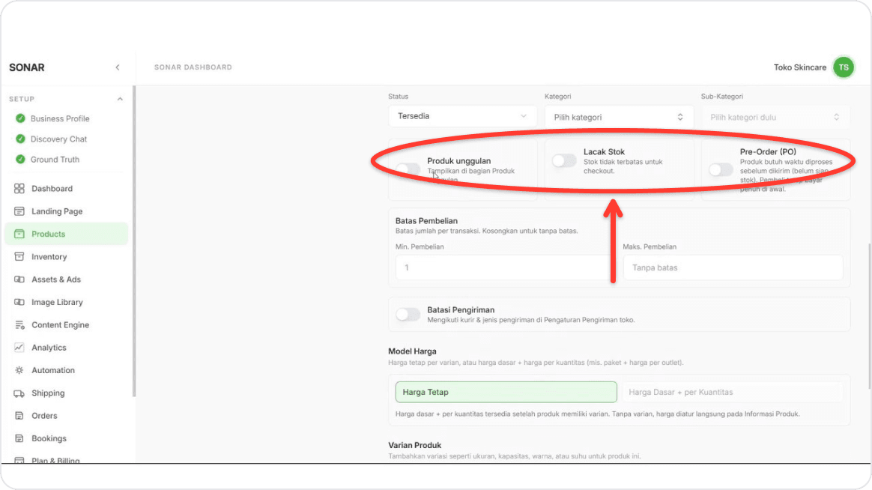Image resolution: width=872 pixels, height=490 pixels.
Task: Go to Dashboard in sidebar
Action: point(52,189)
